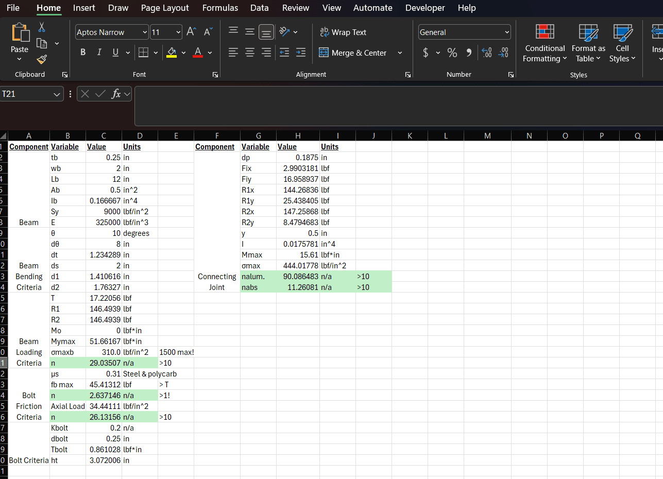This screenshot has height=479, width=663.
Task: Increase indent
Action: pyautogui.click(x=301, y=53)
